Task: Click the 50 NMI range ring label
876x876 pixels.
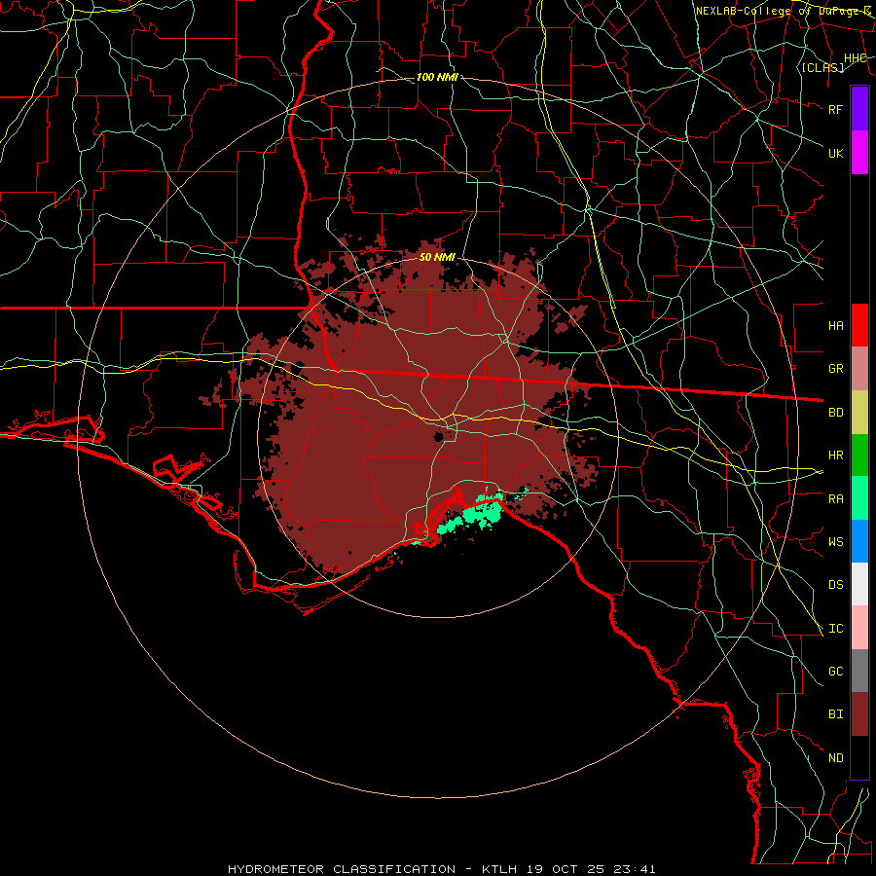Action: point(437,257)
